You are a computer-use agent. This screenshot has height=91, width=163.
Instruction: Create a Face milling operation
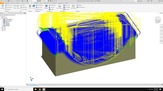tap(34, 7)
